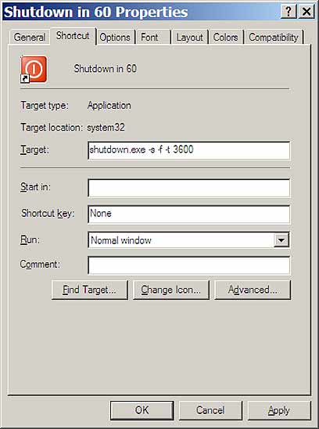Image resolution: width=319 pixels, height=429 pixels.
Task: Open the Options tab
Action: (x=115, y=38)
